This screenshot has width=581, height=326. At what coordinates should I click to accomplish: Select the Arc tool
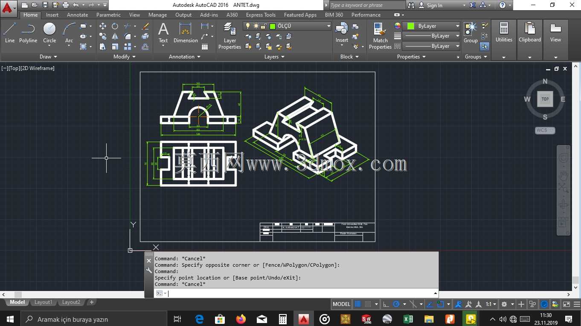pos(69,33)
